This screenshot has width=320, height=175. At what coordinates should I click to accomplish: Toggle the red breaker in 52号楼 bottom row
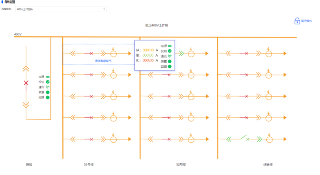click(x=169, y=139)
